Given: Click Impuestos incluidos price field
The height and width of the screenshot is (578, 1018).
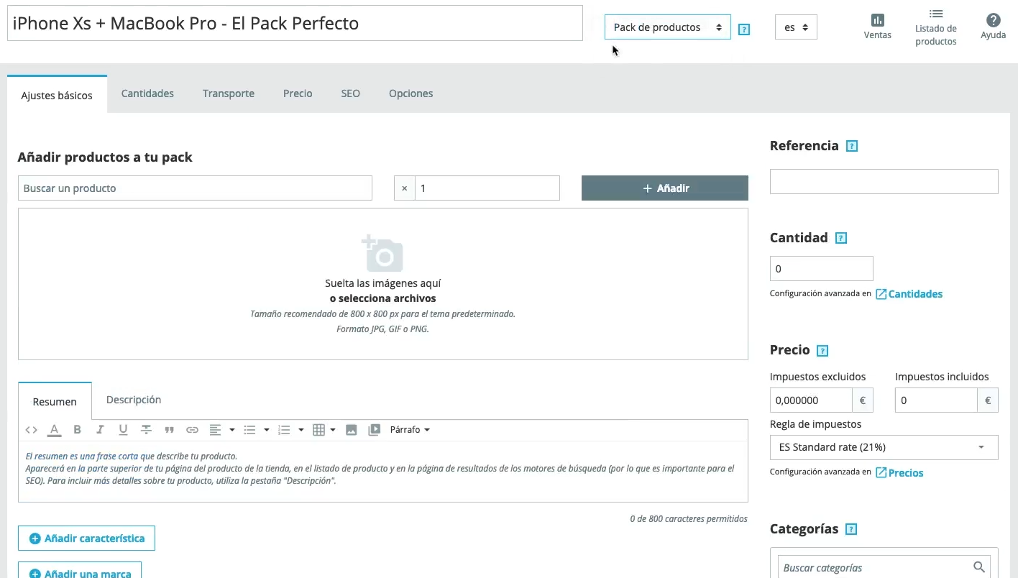Looking at the screenshot, I should tap(936, 400).
